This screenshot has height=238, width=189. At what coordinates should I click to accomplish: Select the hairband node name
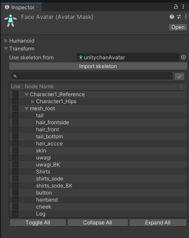47,200
